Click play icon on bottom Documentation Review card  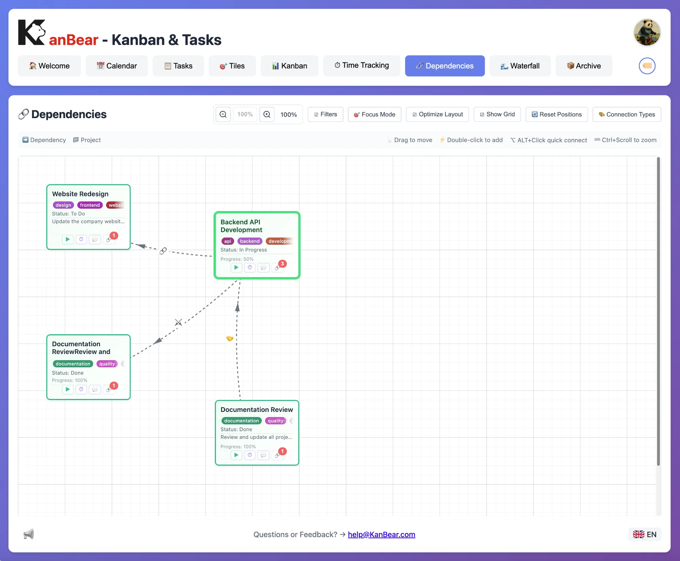click(236, 455)
